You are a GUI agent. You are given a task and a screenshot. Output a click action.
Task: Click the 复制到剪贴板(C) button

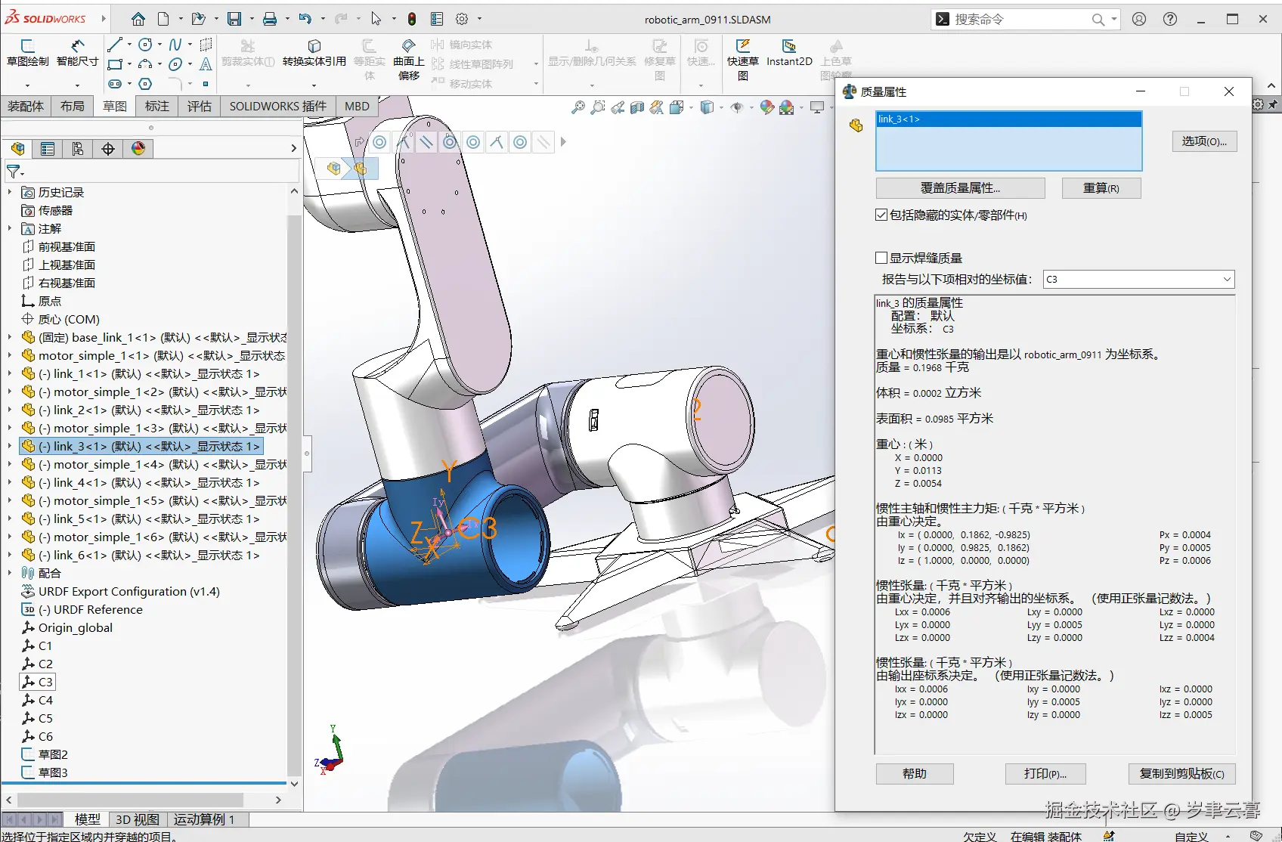(1182, 774)
